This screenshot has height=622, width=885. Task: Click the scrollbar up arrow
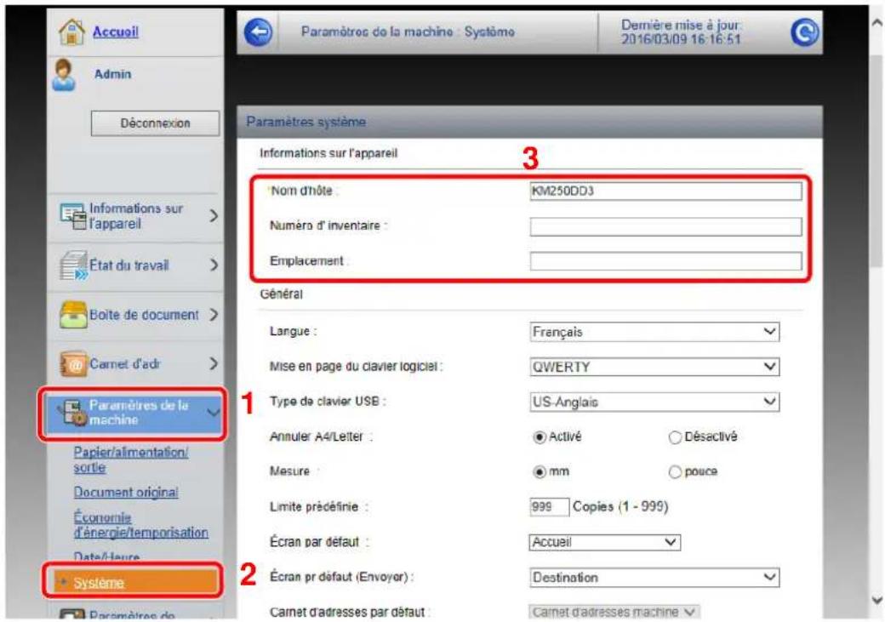[876, 23]
